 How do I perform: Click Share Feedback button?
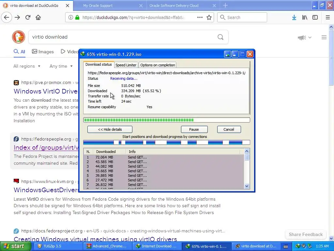click(306, 234)
